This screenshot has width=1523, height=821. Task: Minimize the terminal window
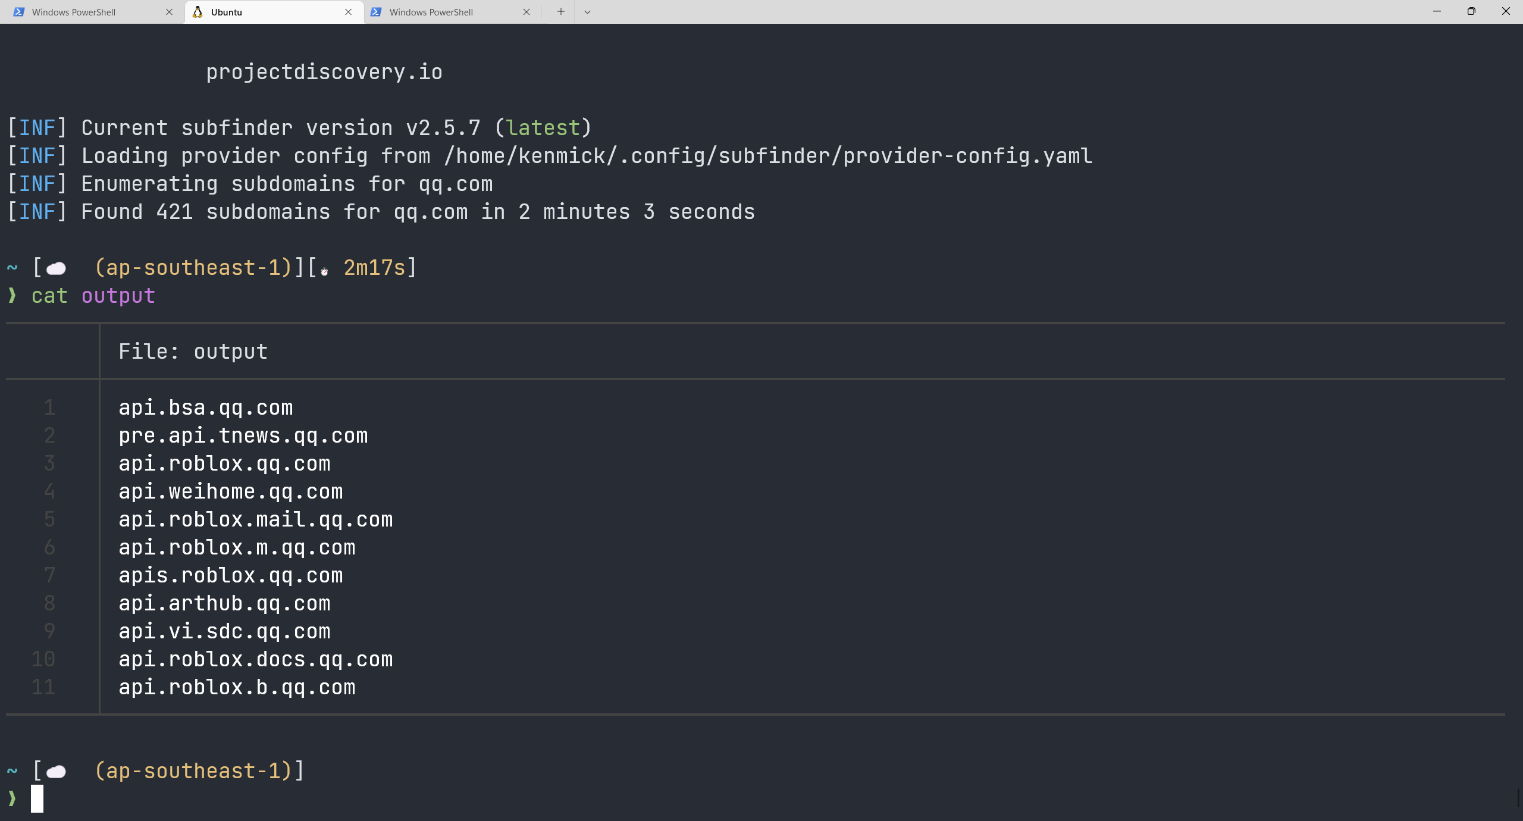[x=1437, y=11]
